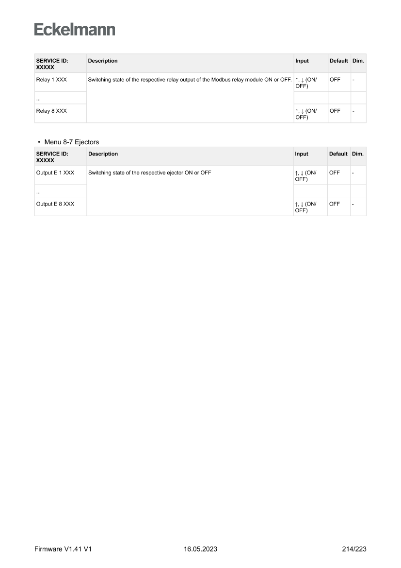Click the ejector switching state description
The width and height of the screenshot is (401, 568).
point(149,172)
